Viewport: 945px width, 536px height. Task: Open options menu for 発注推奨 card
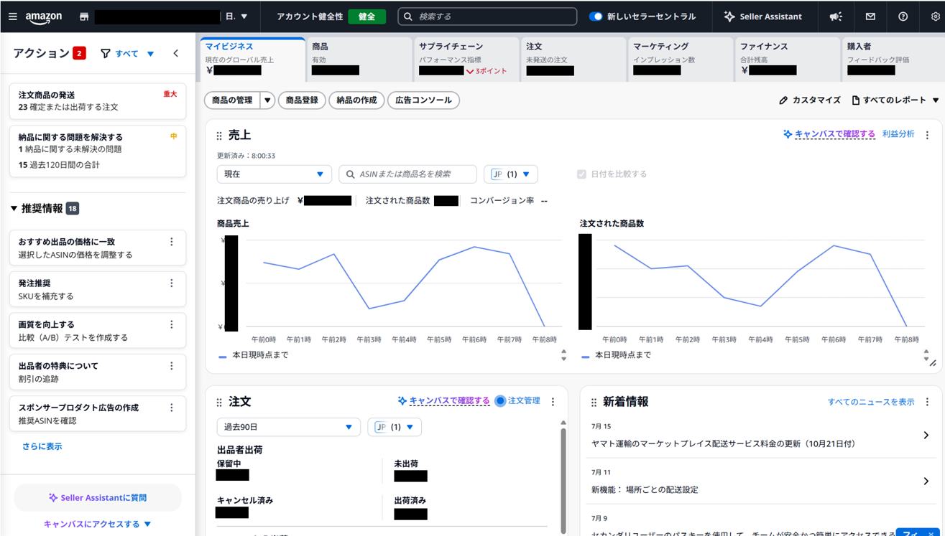171,283
